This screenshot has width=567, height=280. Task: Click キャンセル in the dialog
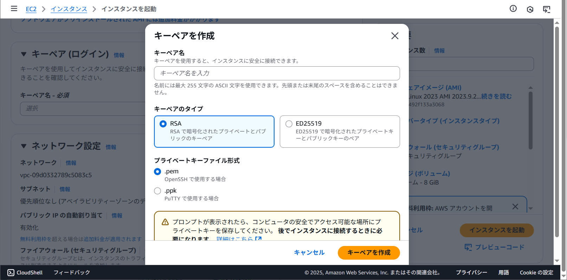coord(309,253)
